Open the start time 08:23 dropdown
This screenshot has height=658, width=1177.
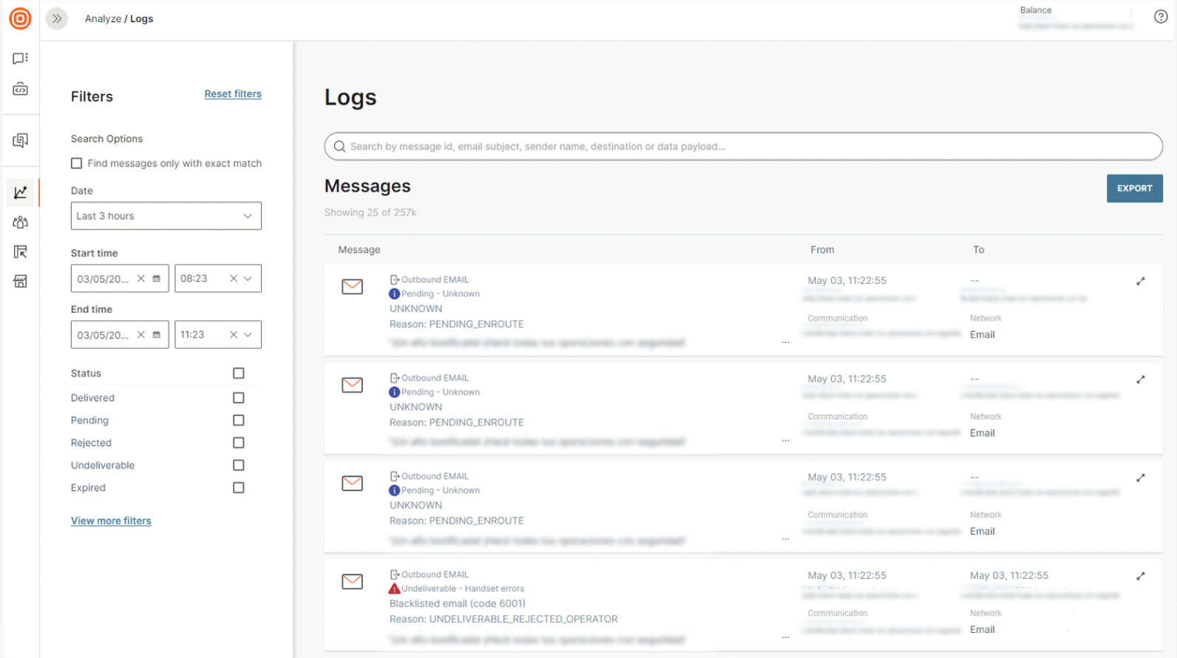[248, 279]
